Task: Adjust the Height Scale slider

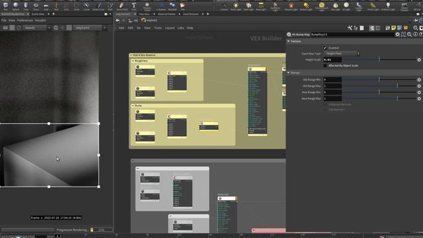Action: pyautogui.click(x=379, y=59)
